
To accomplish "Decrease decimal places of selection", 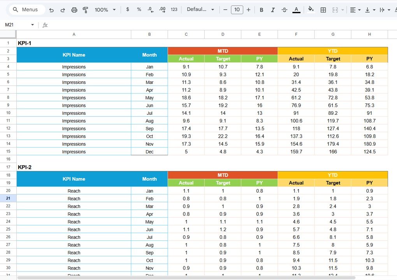I will click(151, 9).
